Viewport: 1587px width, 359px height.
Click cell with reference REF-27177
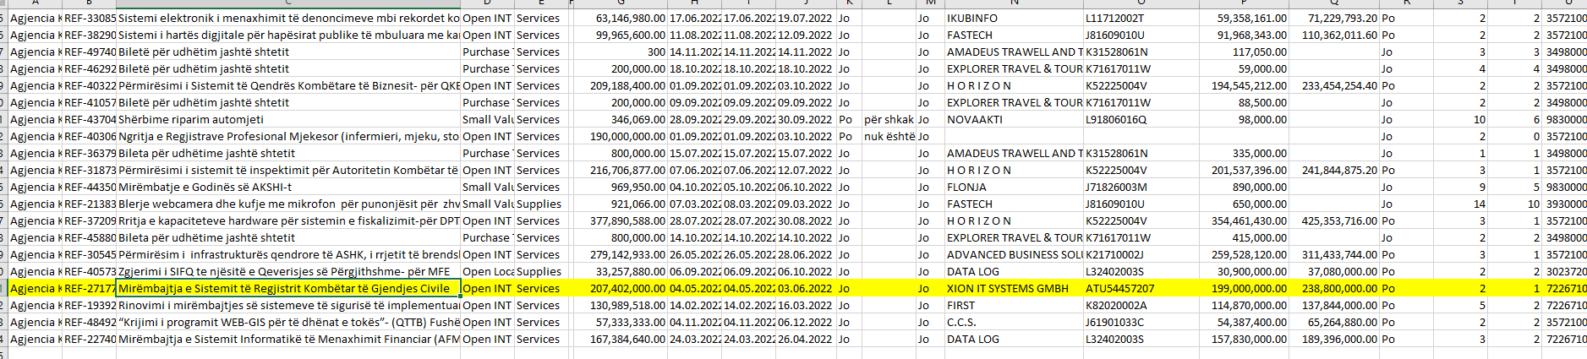coord(89,289)
